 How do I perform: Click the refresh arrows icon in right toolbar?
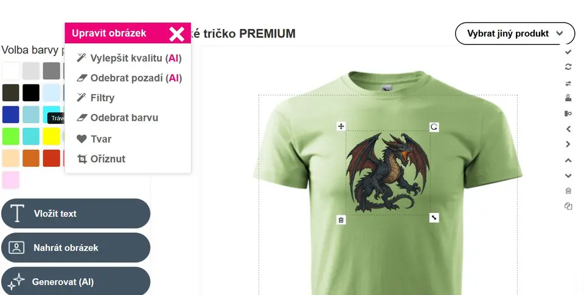tap(568, 67)
